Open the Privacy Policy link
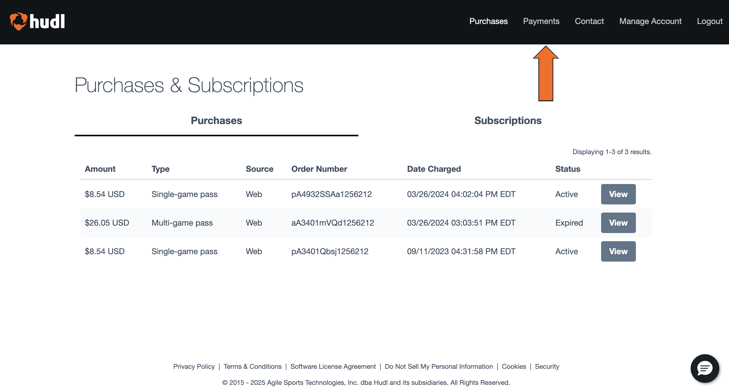 194,366
